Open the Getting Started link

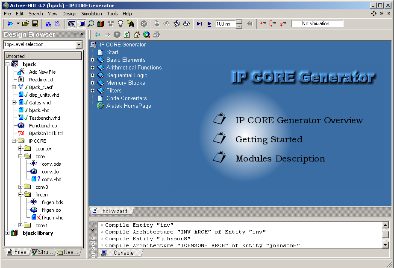point(269,139)
